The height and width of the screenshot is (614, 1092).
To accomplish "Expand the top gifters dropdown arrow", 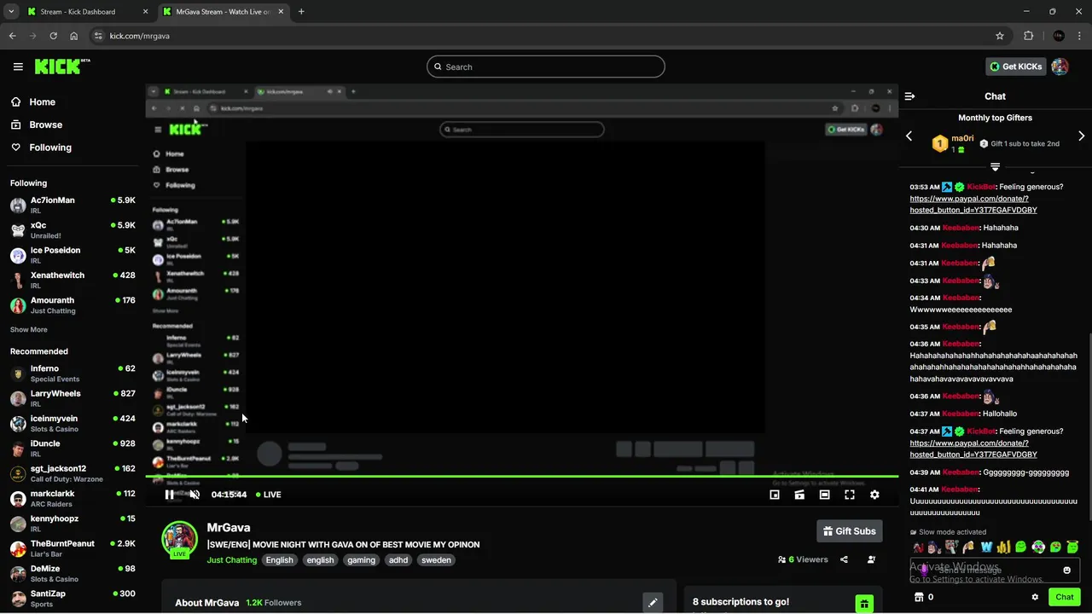I will 995,167.
